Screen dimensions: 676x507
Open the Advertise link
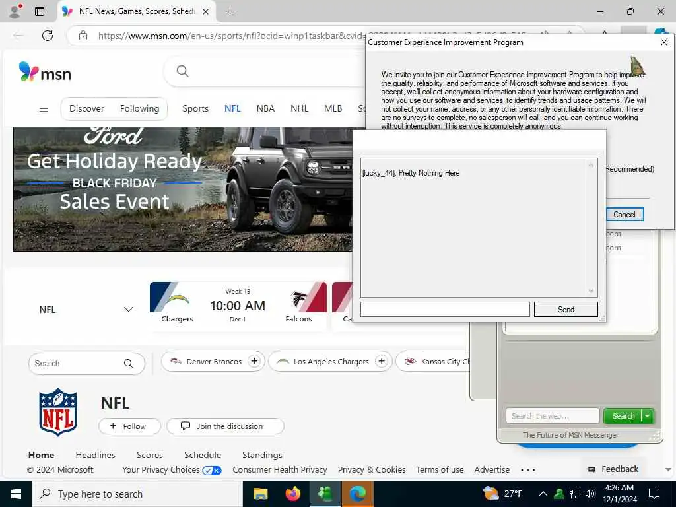[x=492, y=469]
